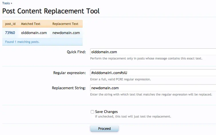Open post 73960 link

[x=10, y=33]
